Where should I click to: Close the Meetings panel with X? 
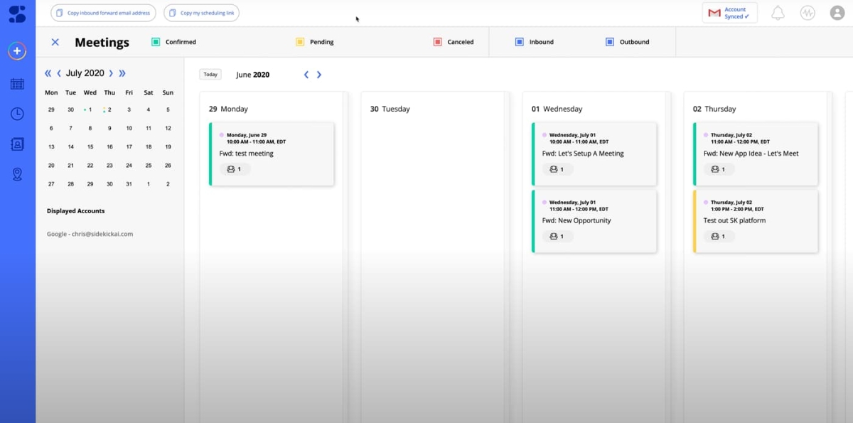pos(55,42)
